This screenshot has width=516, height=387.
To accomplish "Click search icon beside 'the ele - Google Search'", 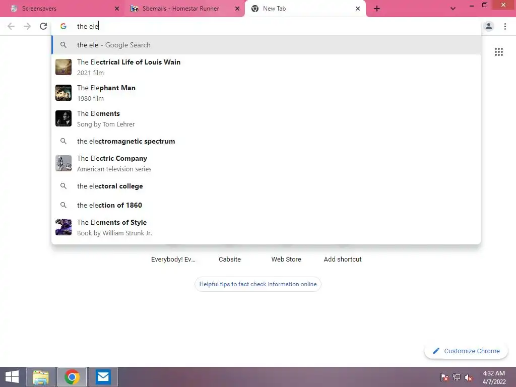I will pyautogui.click(x=63, y=45).
